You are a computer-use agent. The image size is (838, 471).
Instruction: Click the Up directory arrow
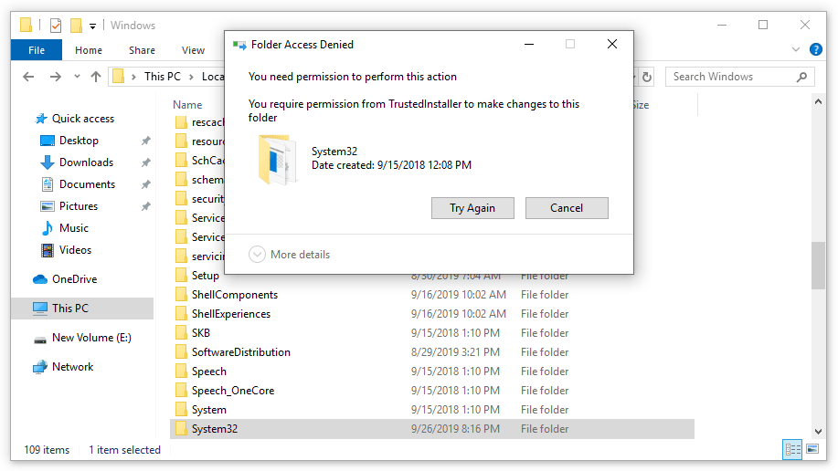click(96, 77)
